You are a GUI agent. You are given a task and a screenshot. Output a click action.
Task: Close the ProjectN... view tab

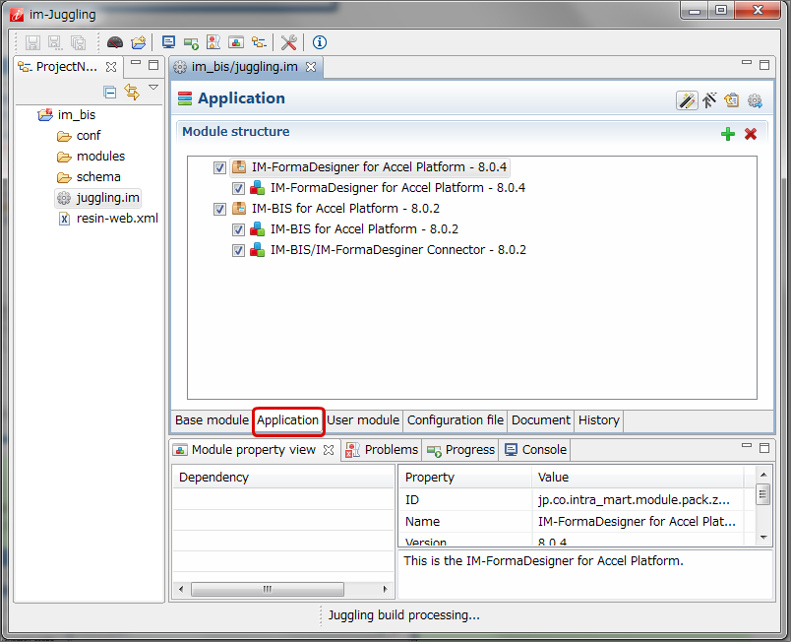pos(111,67)
